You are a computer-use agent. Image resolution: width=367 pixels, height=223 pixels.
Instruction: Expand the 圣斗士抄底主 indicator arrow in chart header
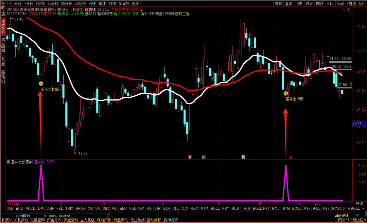(x=59, y=10)
